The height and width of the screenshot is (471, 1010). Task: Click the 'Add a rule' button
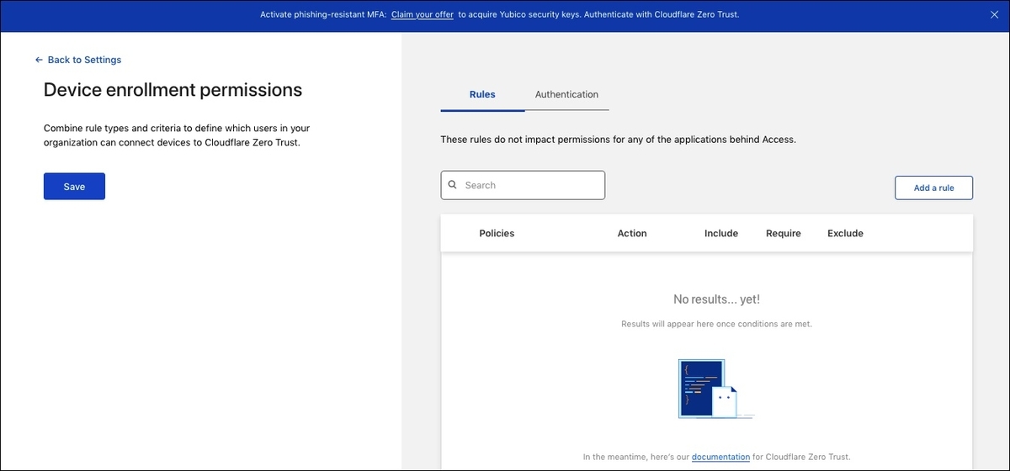[x=933, y=188]
